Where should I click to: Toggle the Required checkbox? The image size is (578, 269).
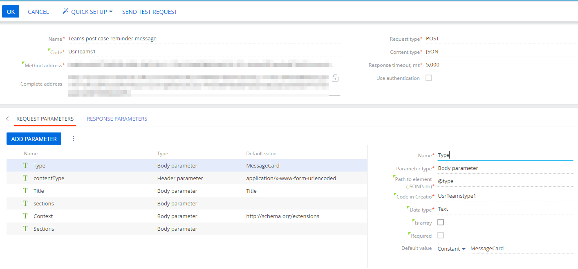pyautogui.click(x=441, y=235)
